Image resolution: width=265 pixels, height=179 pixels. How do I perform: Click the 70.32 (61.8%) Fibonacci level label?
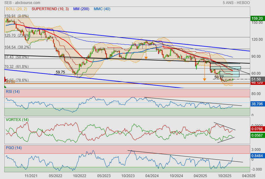pos(16,67)
